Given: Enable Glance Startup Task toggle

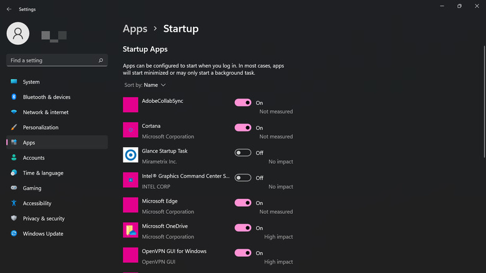Looking at the screenshot, I should [x=243, y=153].
